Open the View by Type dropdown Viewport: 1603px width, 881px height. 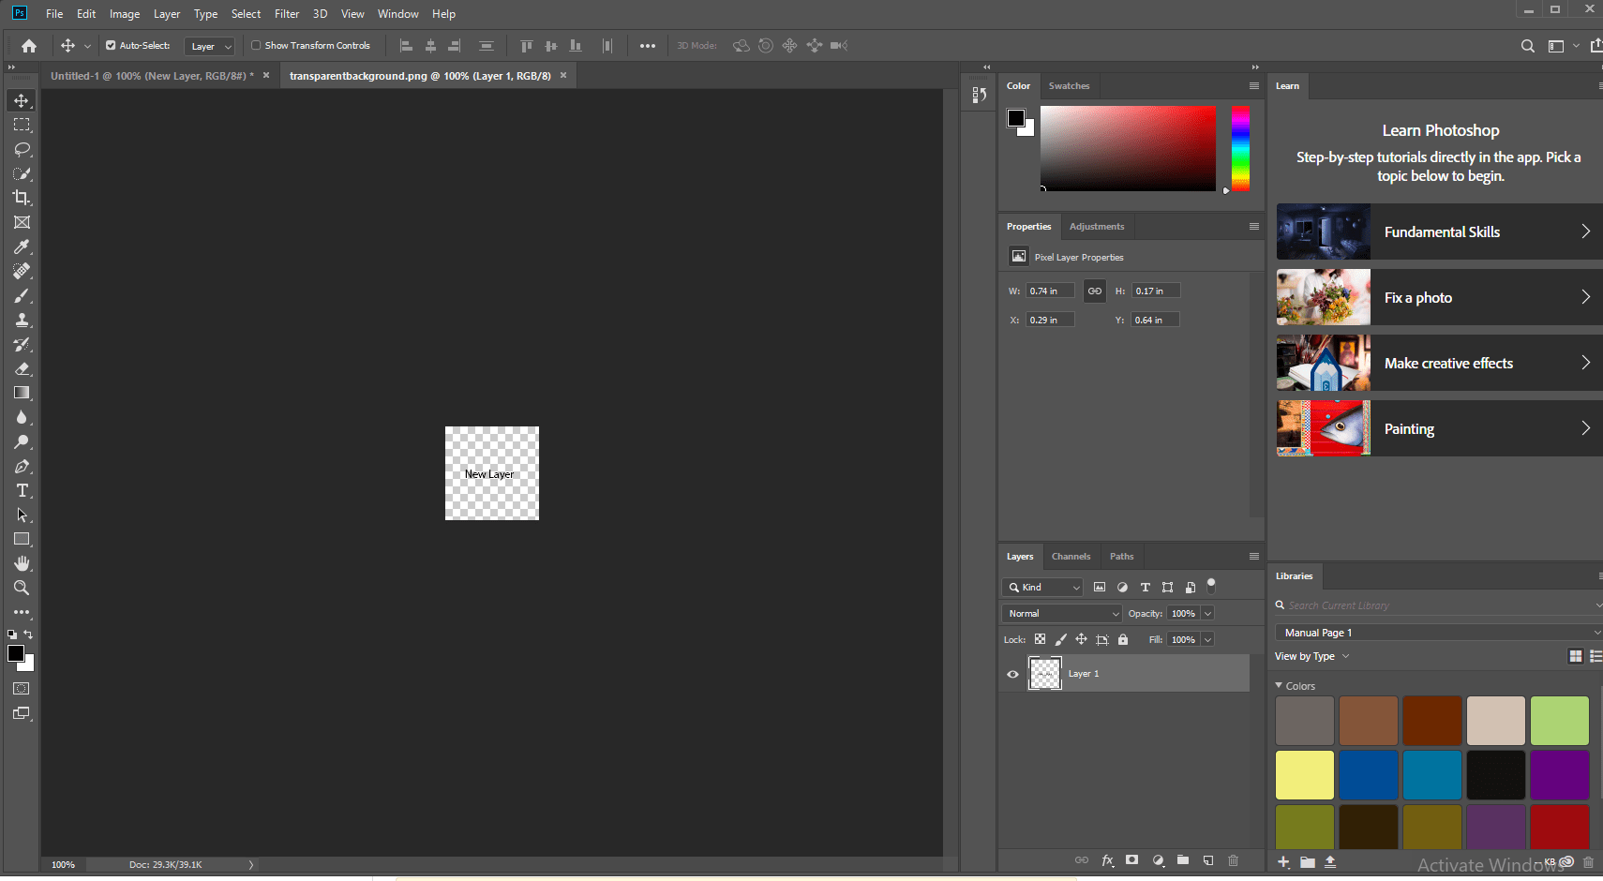pyautogui.click(x=1312, y=656)
